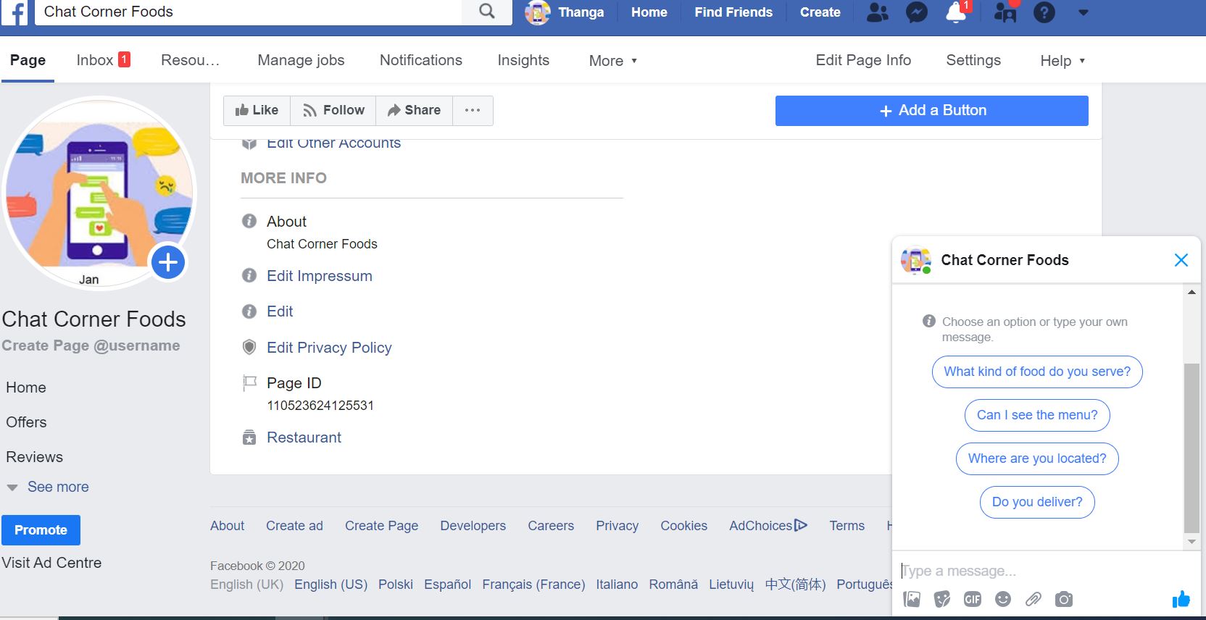1206x620 pixels.
Task: Select 'What kind of food do you serve?' option
Action: coord(1037,372)
